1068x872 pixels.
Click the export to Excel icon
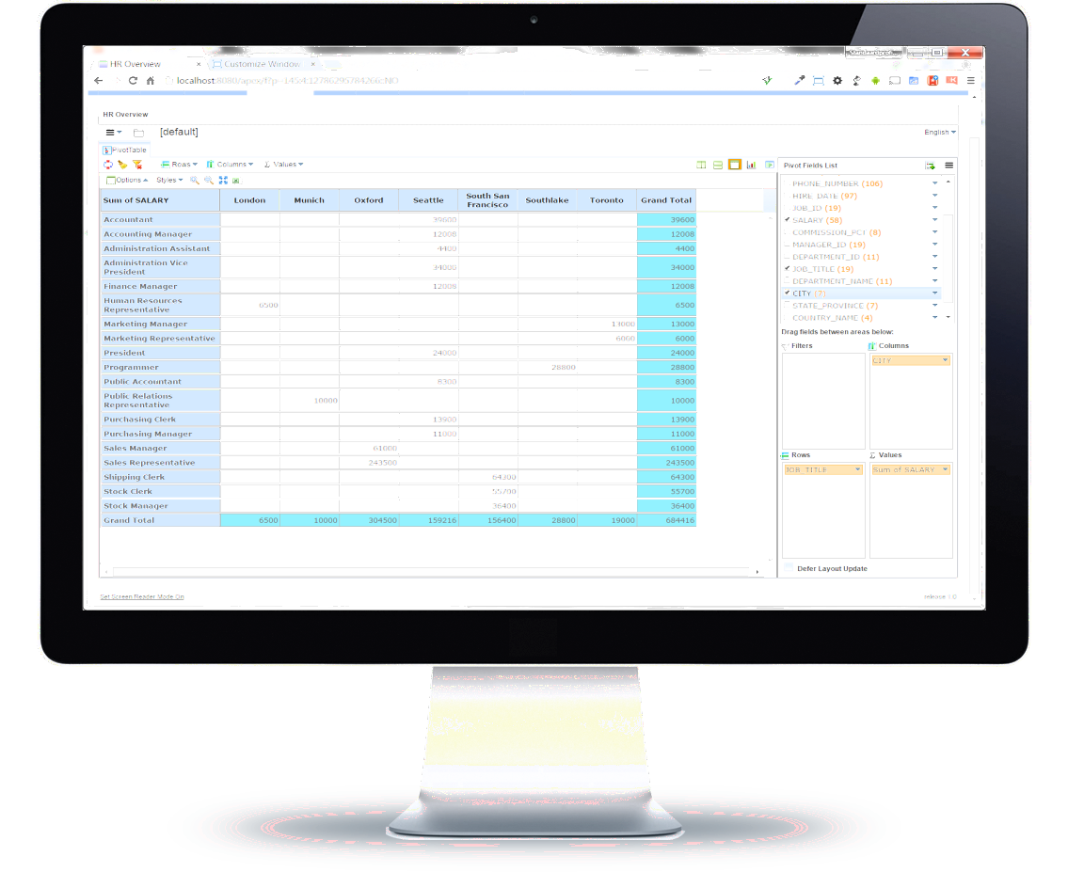point(237,180)
